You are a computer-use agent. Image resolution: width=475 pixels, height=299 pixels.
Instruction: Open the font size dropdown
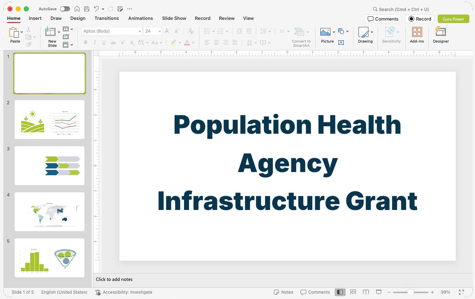160,31
